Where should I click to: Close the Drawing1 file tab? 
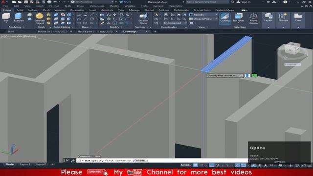(147, 31)
